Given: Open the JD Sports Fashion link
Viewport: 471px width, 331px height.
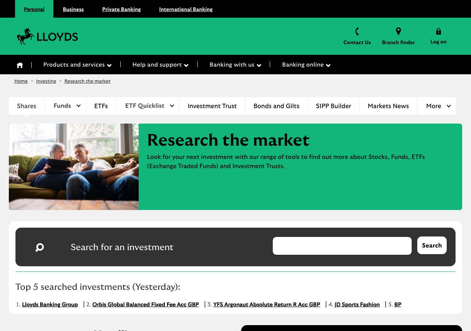Looking at the screenshot, I should click(357, 305).
